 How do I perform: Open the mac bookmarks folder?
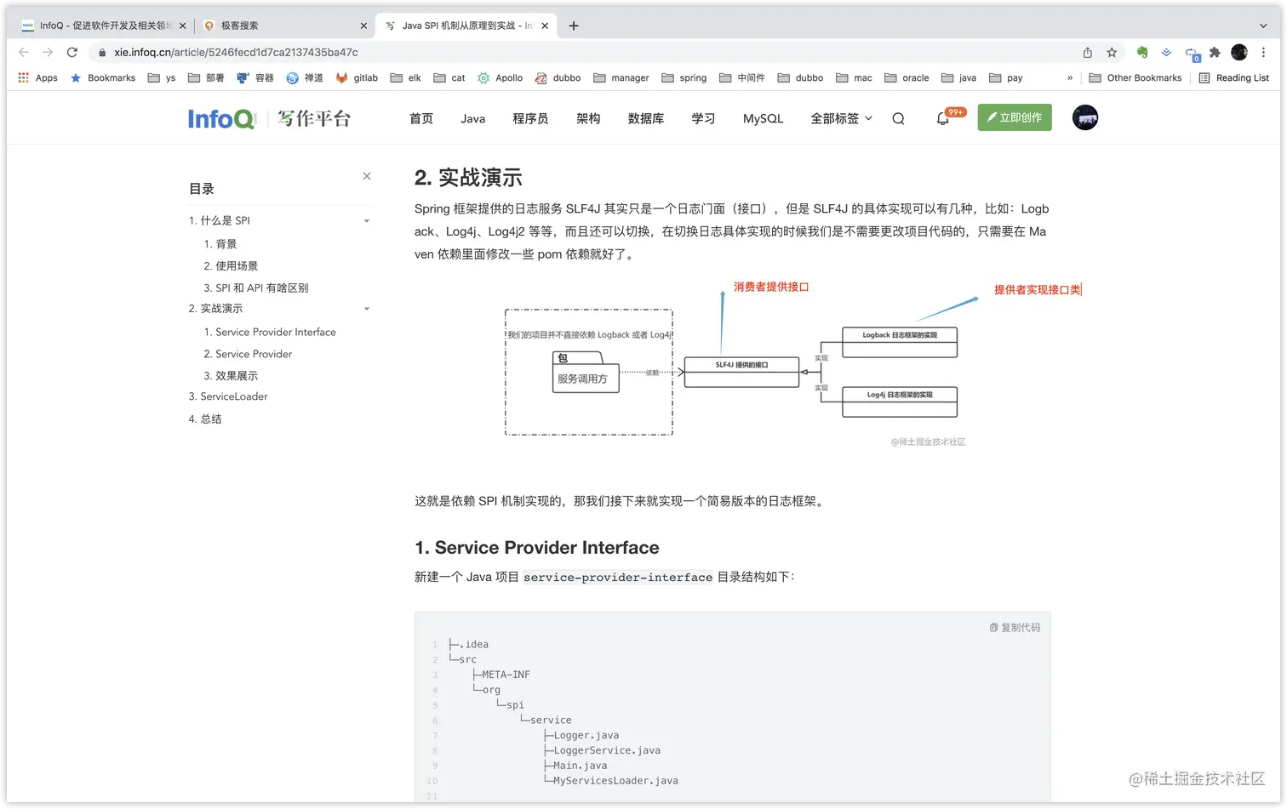pyautogui.click(x=854, y=77)
